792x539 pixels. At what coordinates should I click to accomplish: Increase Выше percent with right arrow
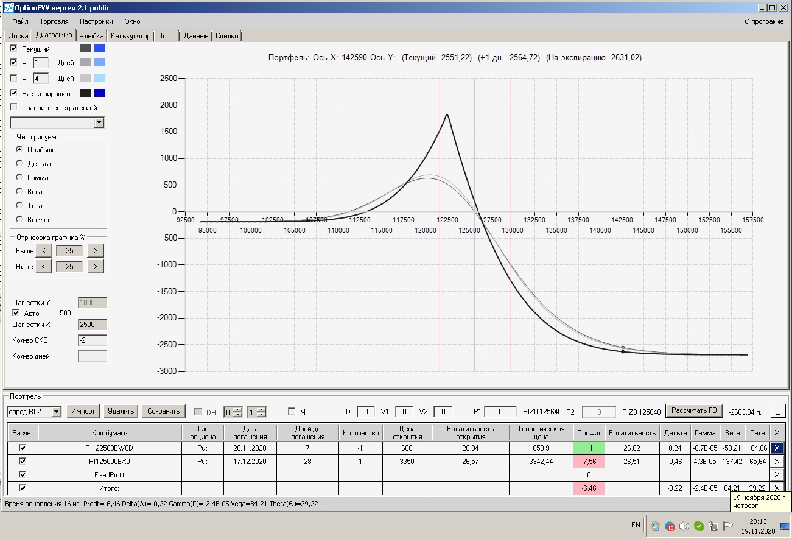point(96,251)
